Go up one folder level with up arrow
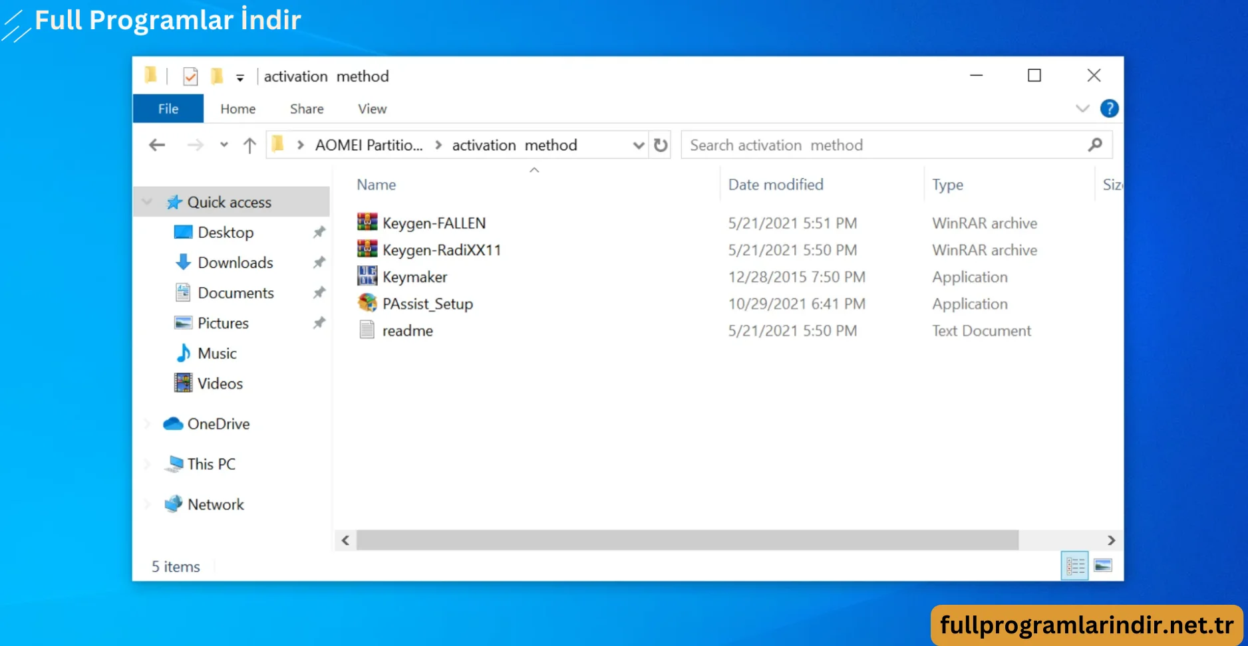 [249, 145]
